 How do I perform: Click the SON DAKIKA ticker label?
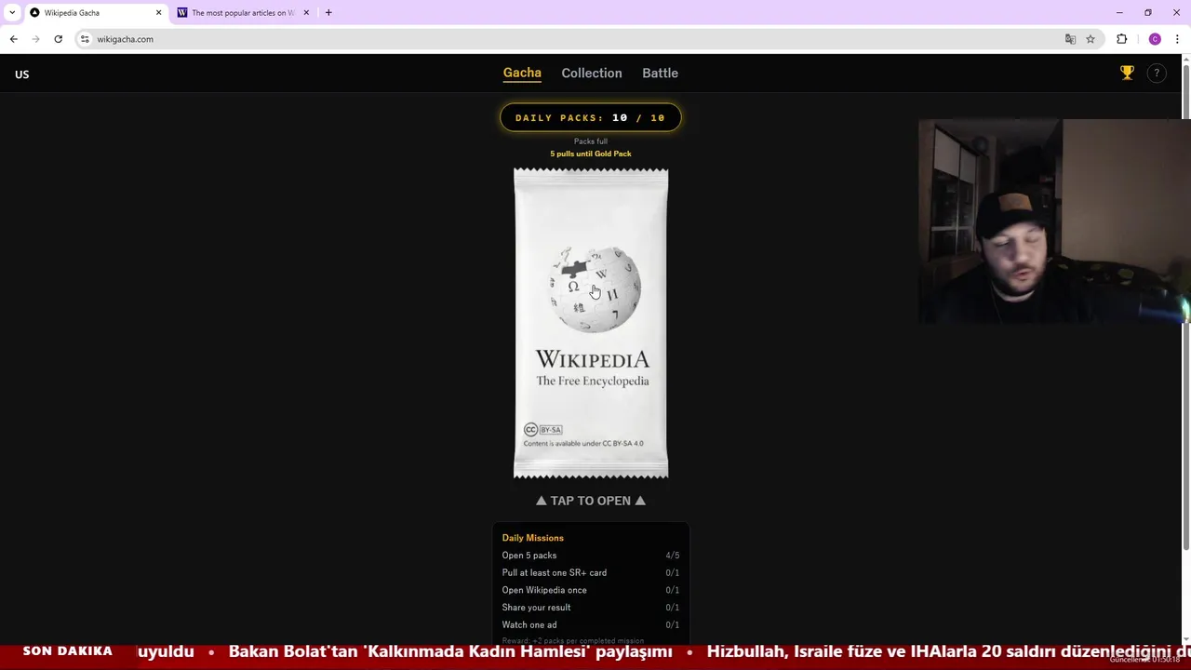tap(67, 651)
